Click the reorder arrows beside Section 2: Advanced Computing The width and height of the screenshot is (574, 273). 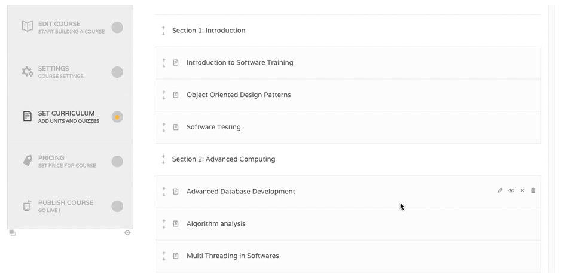coord(163,159)
